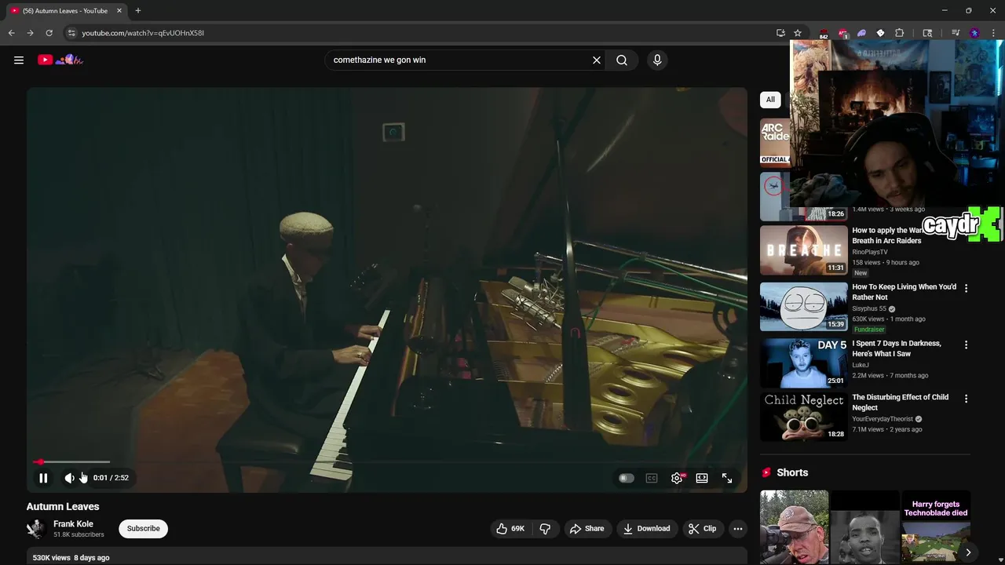Pause the Autumn Leaves video

pos(43,478)
